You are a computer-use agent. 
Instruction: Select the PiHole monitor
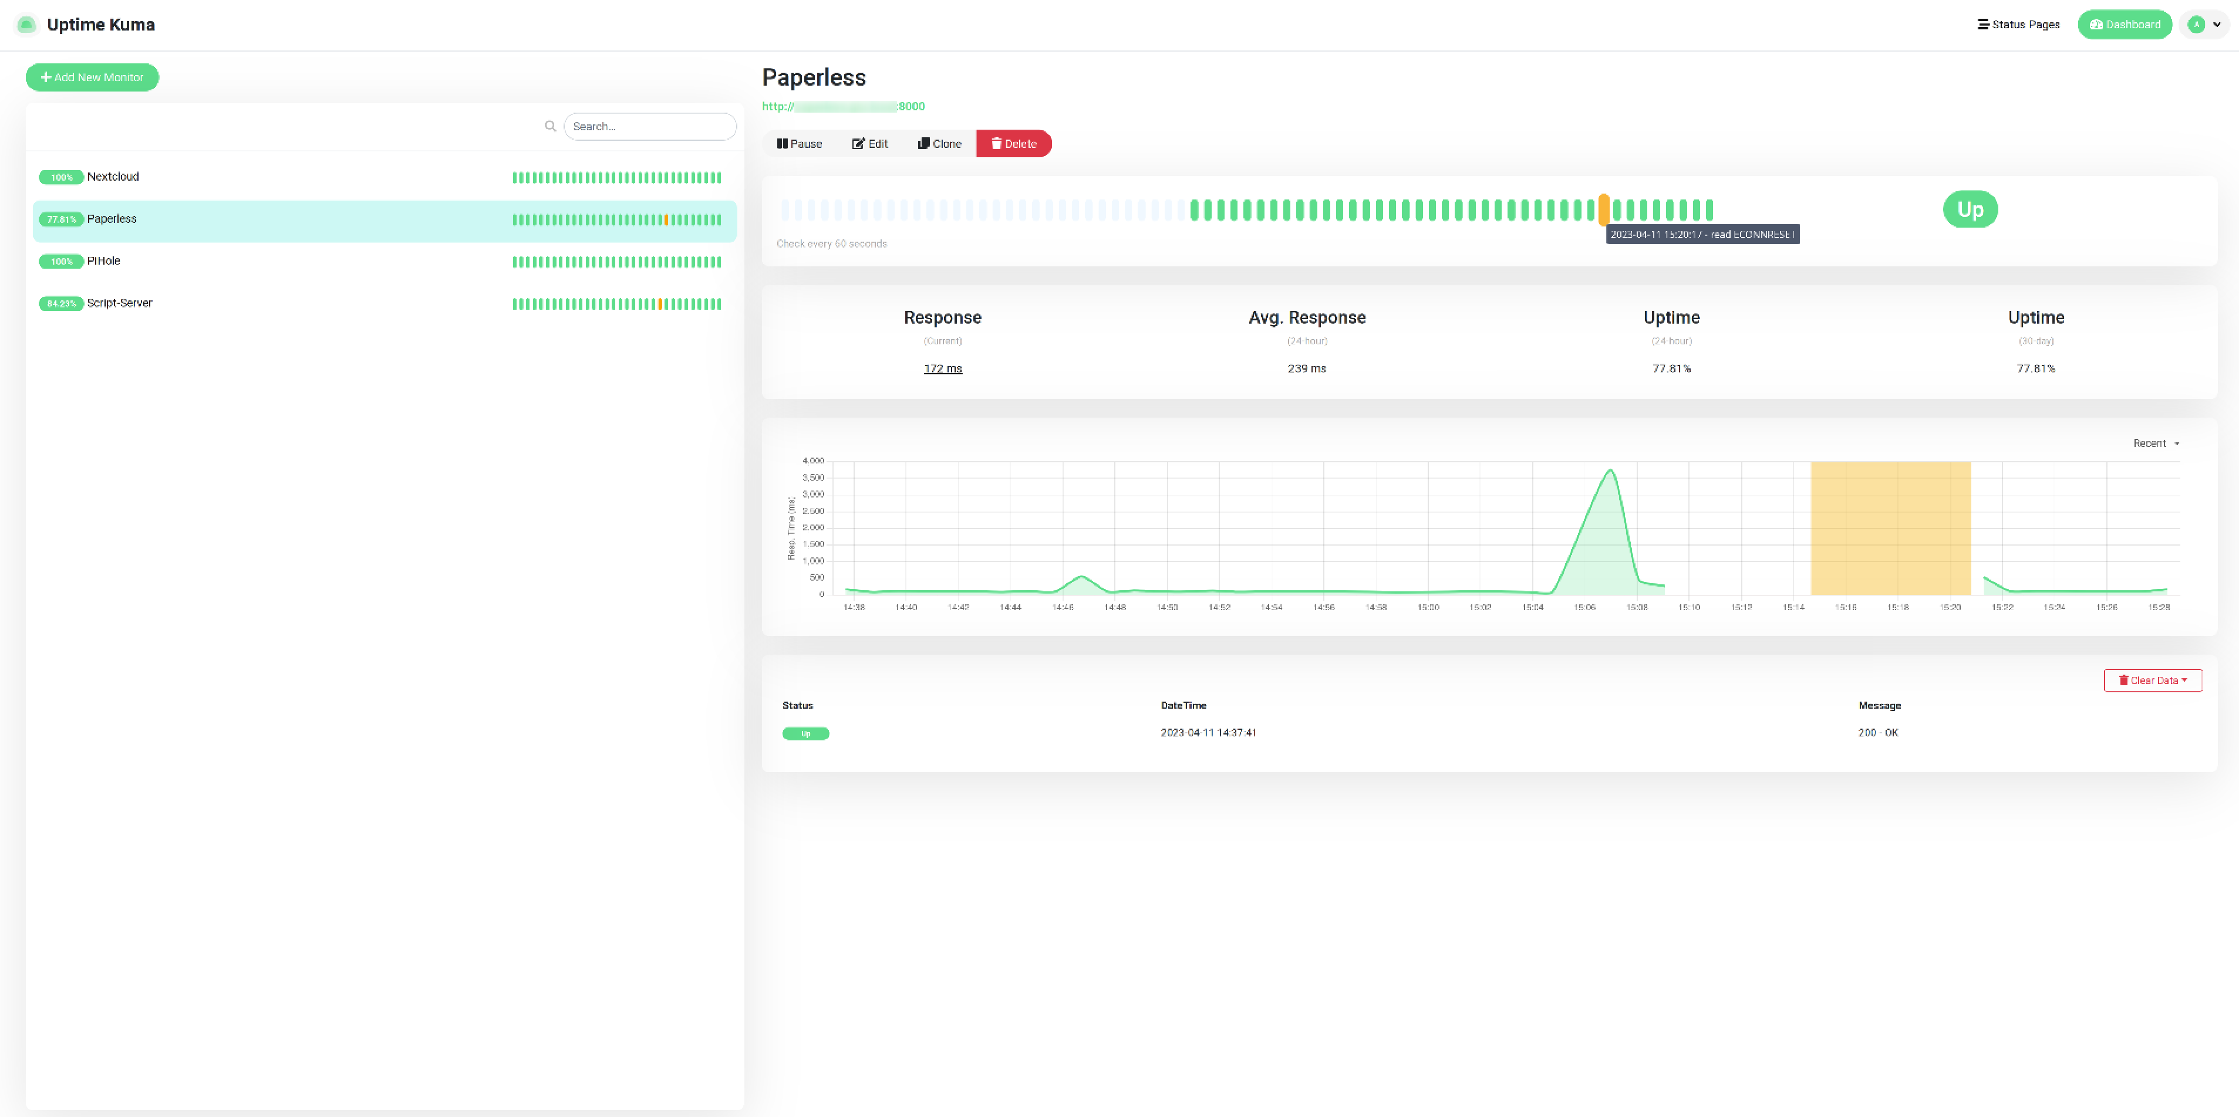(x=384, y=262)
